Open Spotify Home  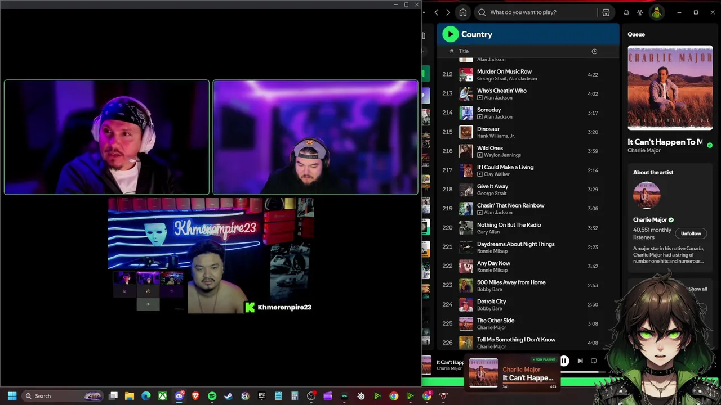coord(463,12)
